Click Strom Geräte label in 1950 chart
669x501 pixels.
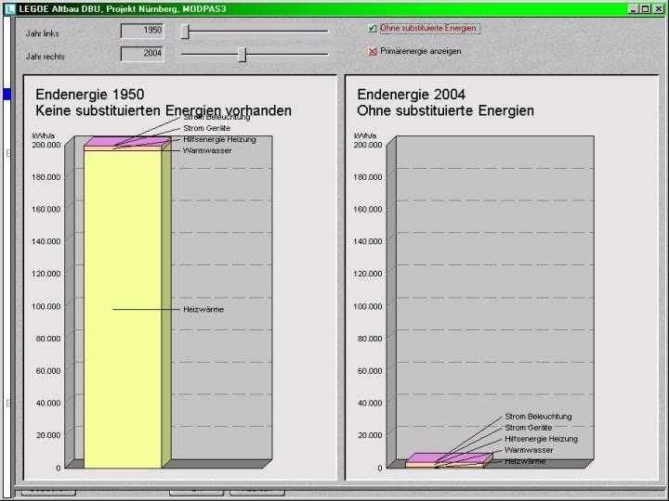click(x=207, y=128)
